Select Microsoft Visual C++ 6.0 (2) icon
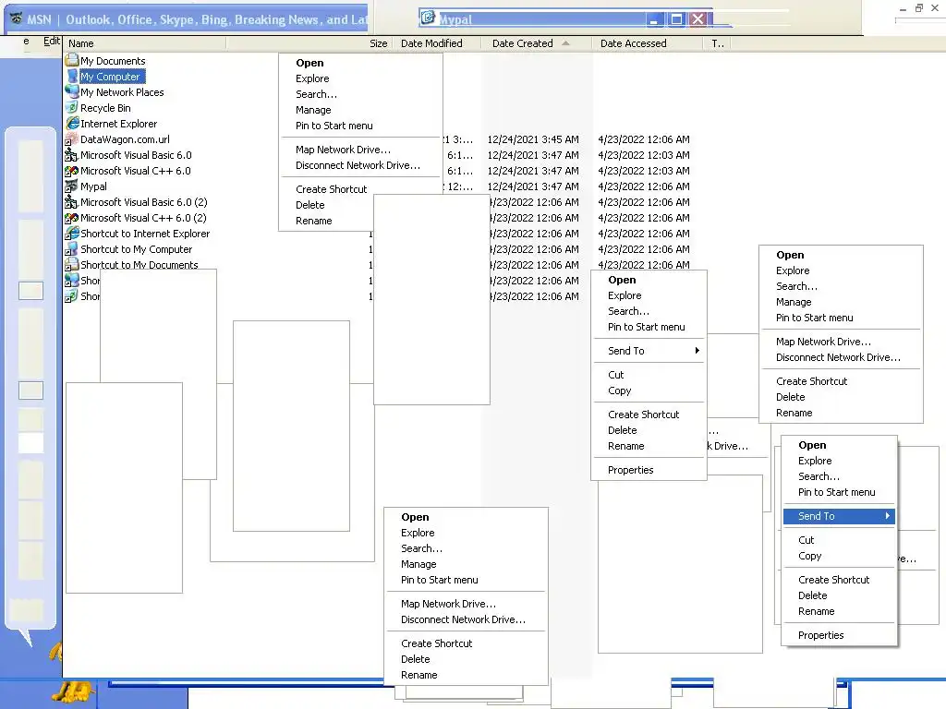The image size is (946, 709). [72, 217]
